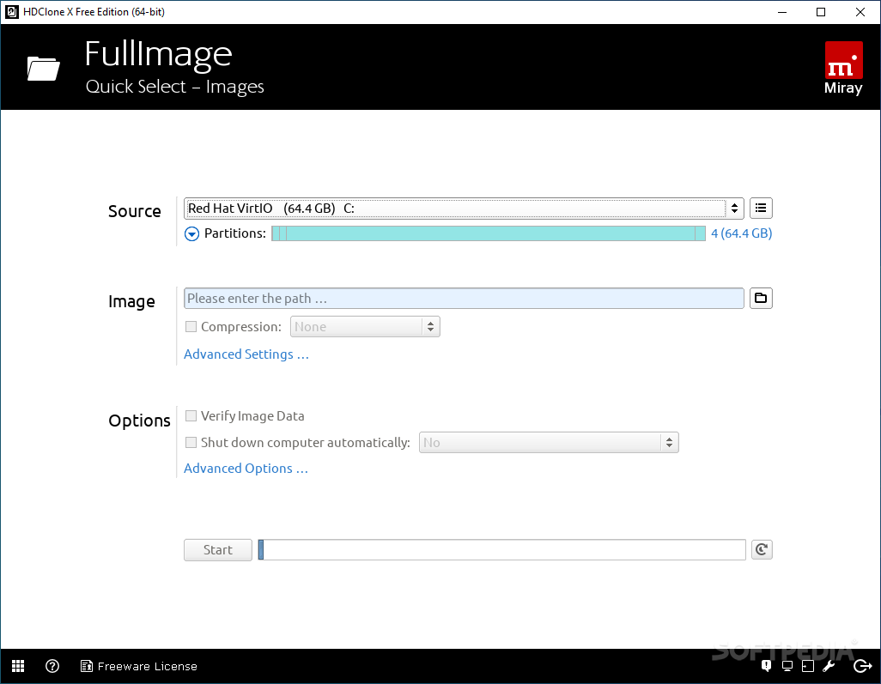The height and width of the screenshot is (684, 881).
Task: Click the Start button
Action: [218, 550]
